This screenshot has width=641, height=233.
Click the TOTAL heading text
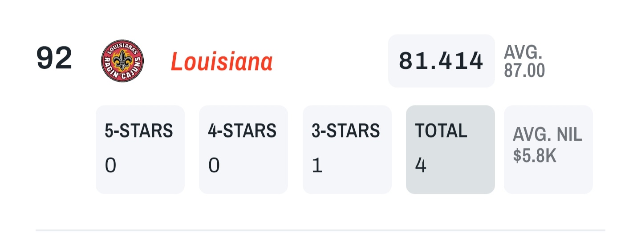point(441,131)
